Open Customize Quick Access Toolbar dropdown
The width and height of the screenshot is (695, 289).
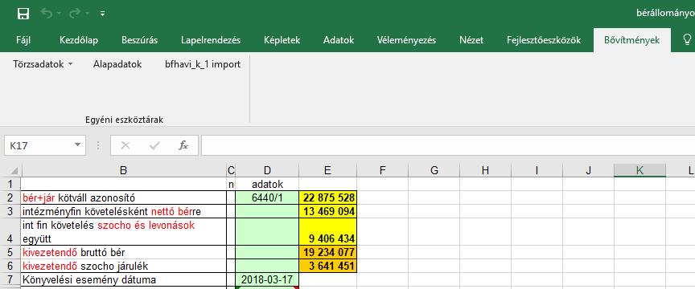point(102,14)
